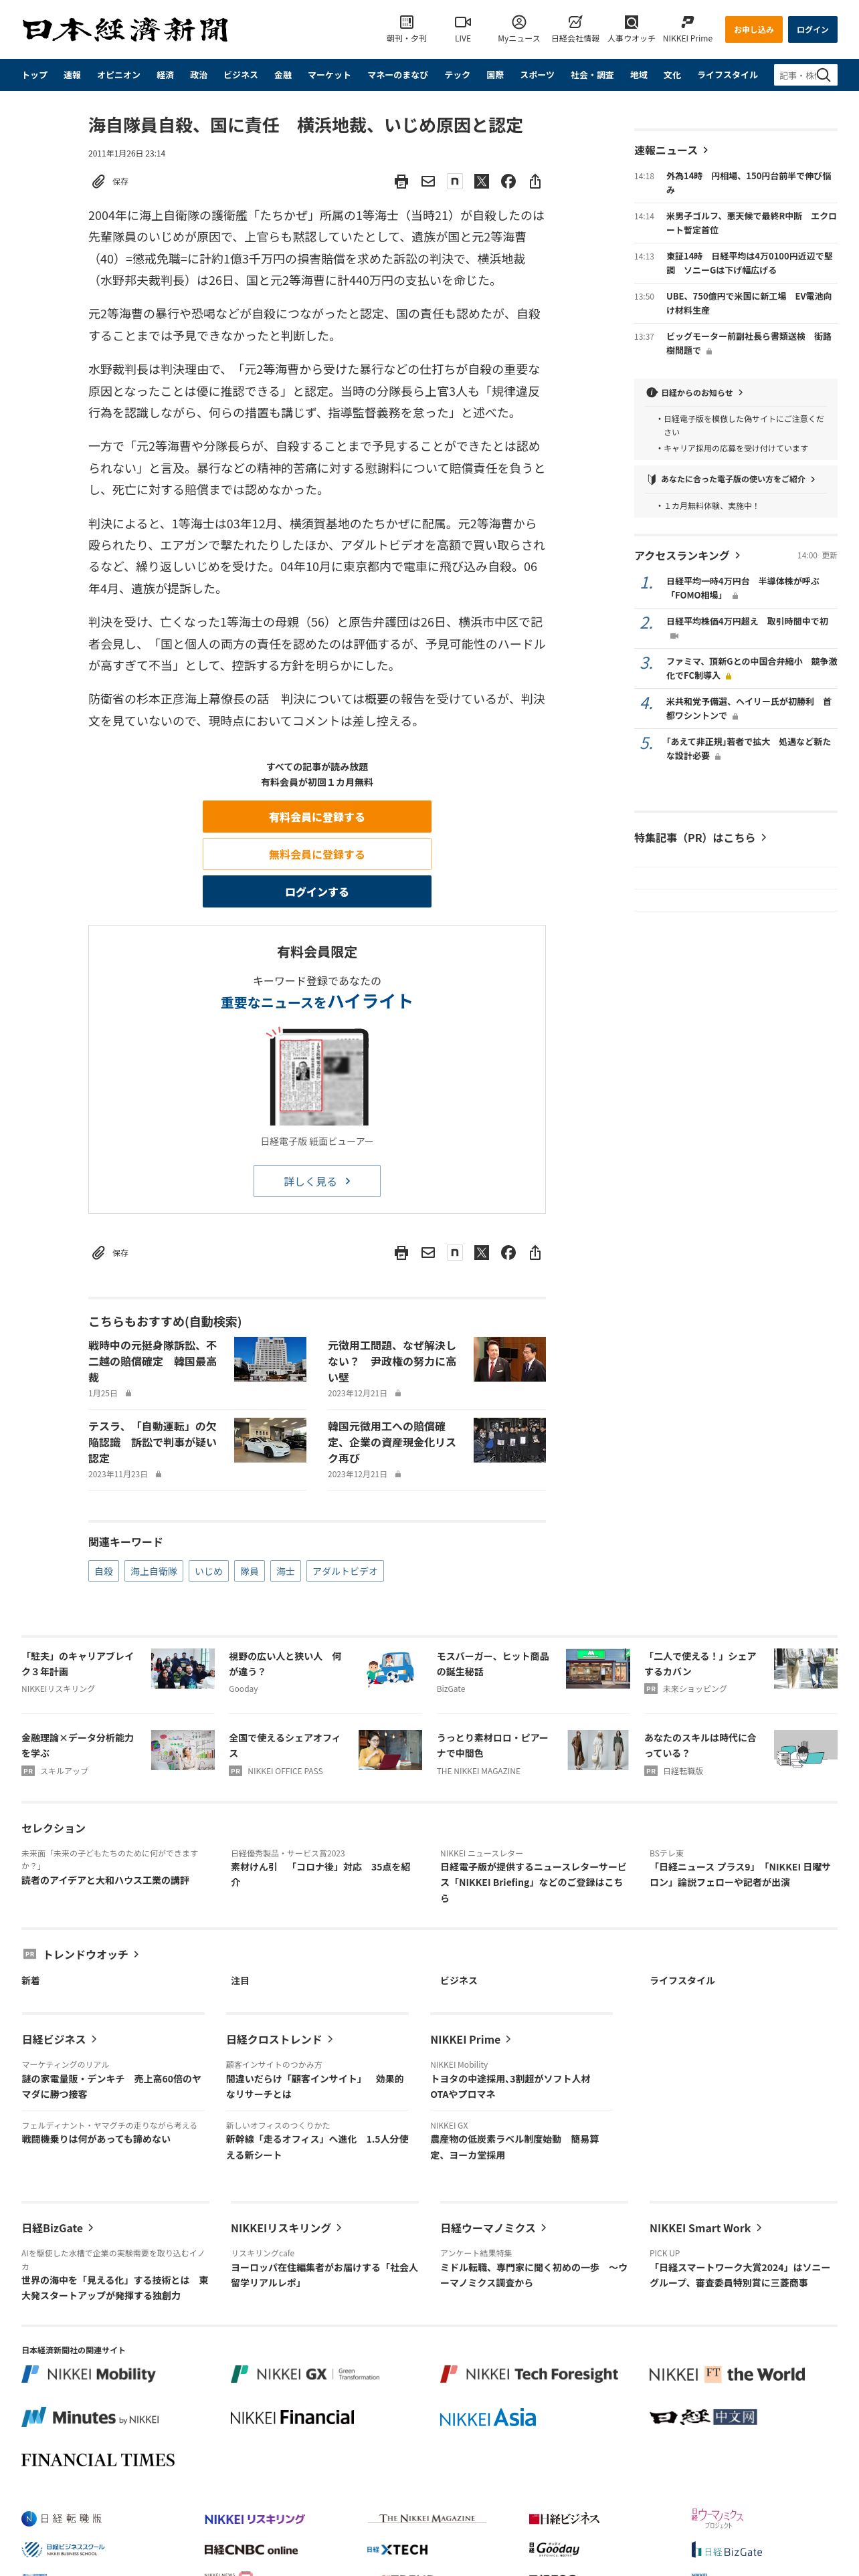Print article using bottom printer icon
859x2576 pixels.
point(401,1253)
